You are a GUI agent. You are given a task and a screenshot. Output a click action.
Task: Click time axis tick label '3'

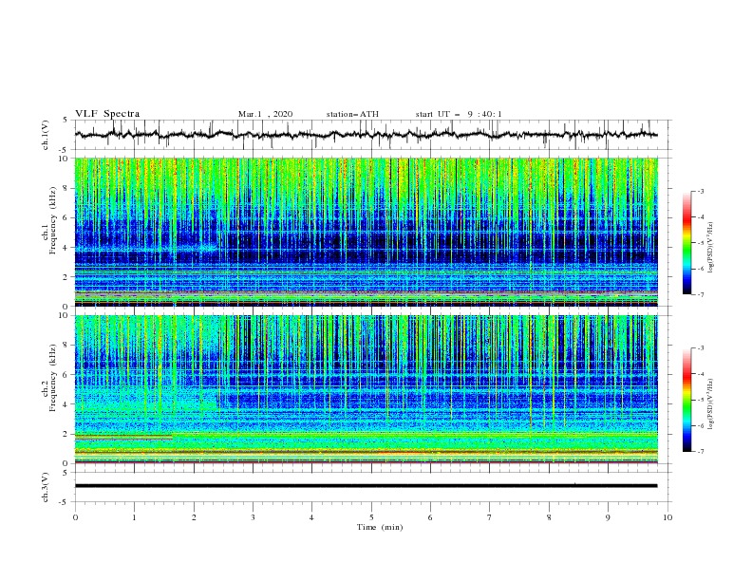(253, 517)
